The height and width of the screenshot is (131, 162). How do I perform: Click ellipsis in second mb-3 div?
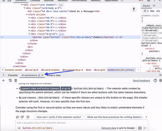tap(56, 21)
